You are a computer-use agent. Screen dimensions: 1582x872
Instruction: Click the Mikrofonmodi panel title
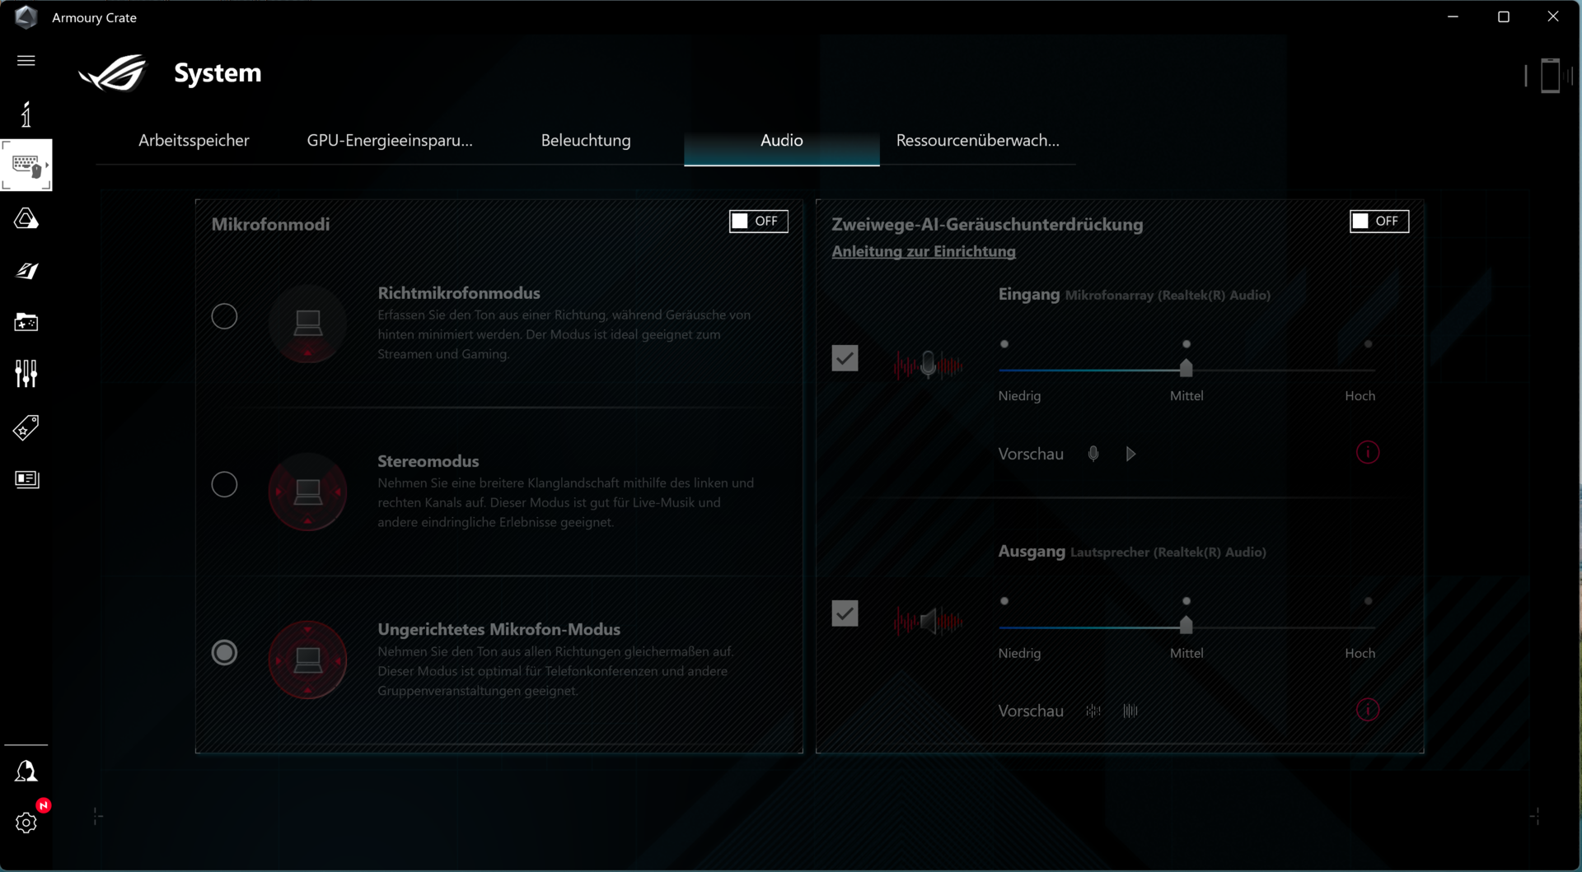point(270,224)
